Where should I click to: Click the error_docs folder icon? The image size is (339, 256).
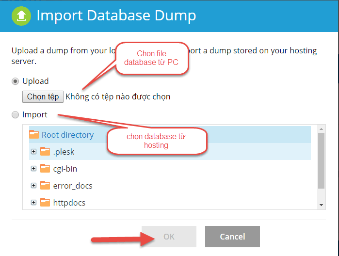click(45, 186)
